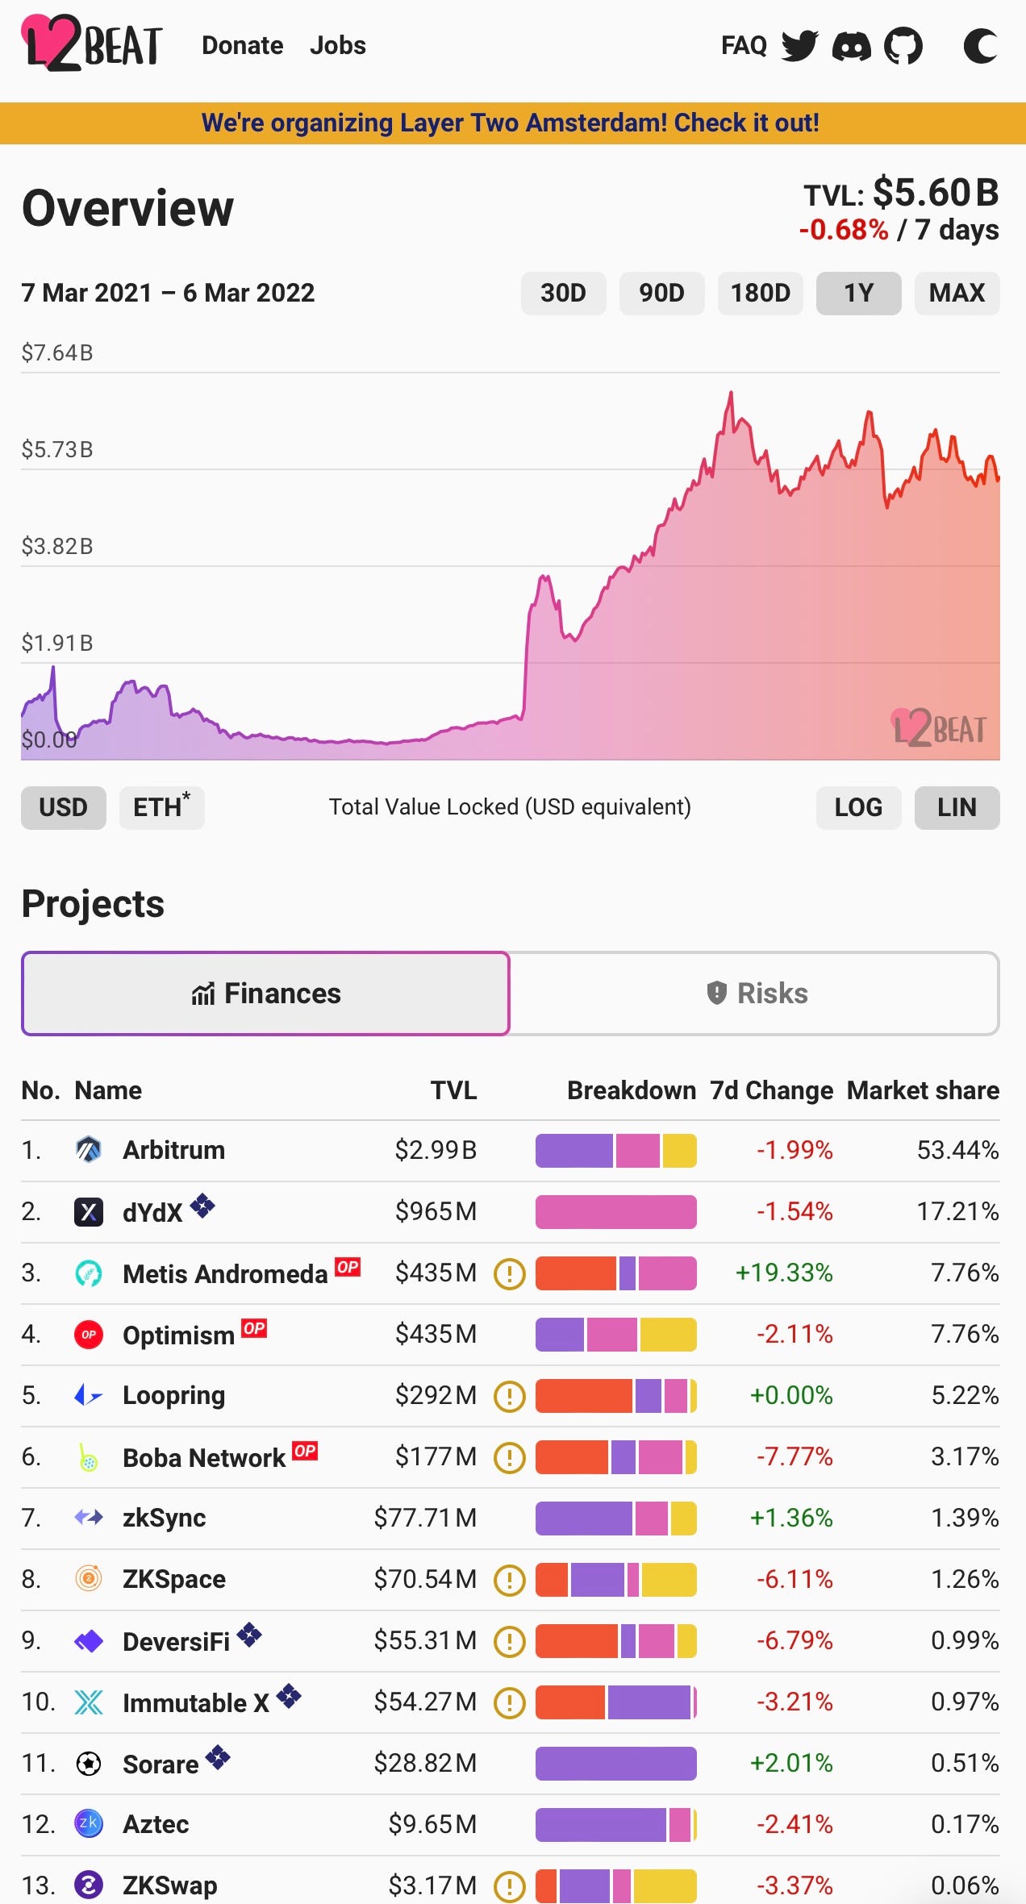1026x1904 pixels.
Task: Click the Breakdown column header
Action: pyautogui.click(x=631, y=1090)
